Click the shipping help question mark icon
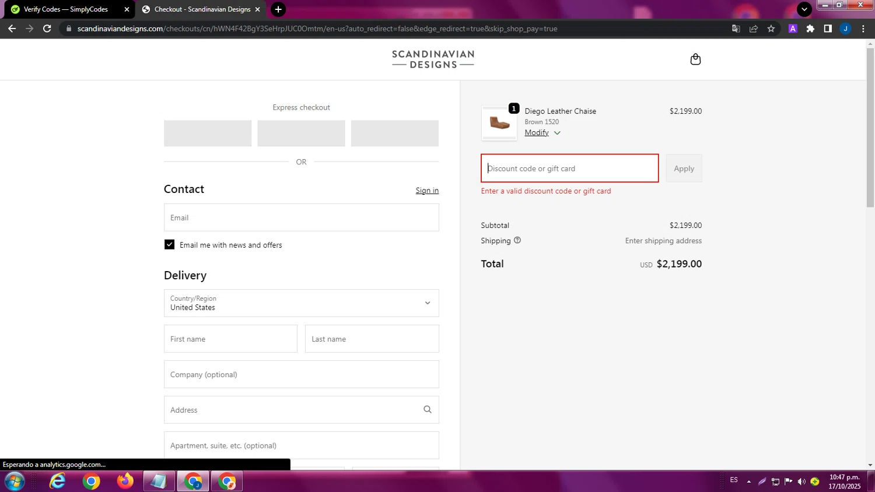 [517, 240]
